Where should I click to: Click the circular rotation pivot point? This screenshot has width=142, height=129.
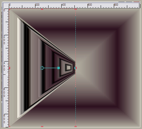coord(42,68)
